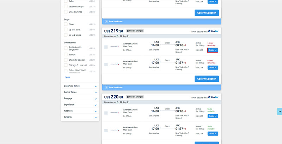The image size is (282, 144).
Task: Tick the United Airlines filter checkbox
Action: point(66,12)
